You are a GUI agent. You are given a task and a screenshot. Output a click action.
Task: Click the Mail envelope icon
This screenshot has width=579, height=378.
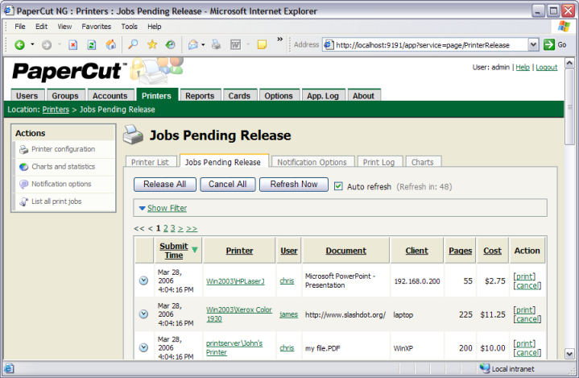(x=193, y=45)
